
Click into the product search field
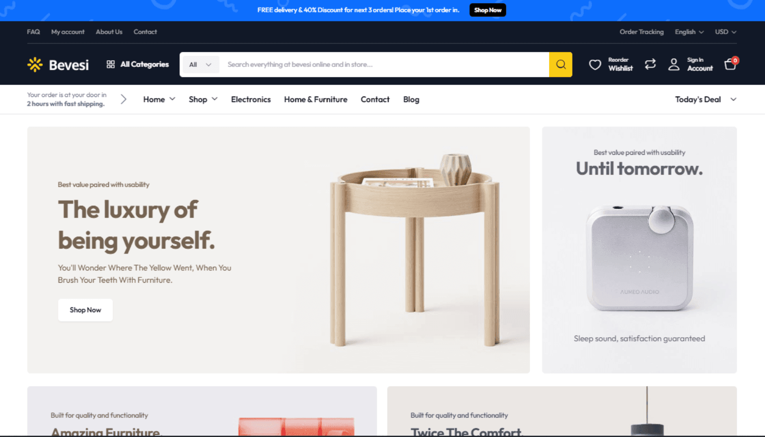click(x=384, y=65)
